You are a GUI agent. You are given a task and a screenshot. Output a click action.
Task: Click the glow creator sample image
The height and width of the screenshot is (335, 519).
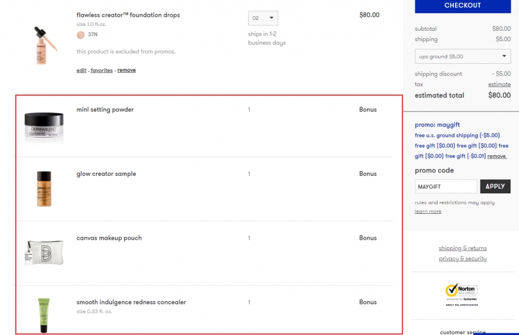44,189
